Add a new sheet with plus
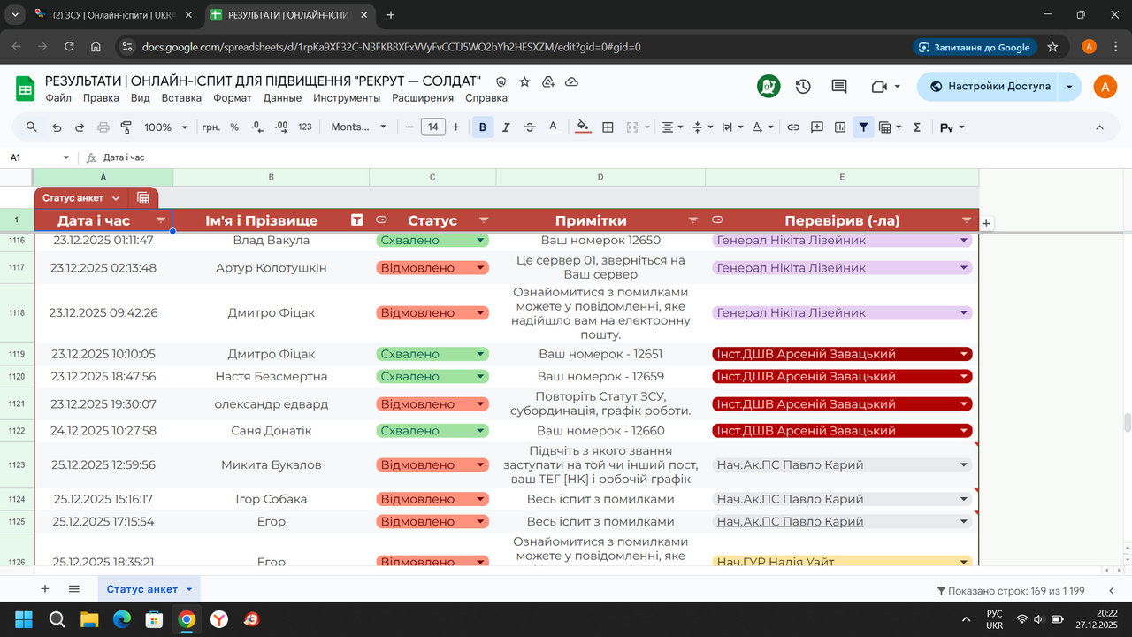This screenshot has width=1132, height=637. (45, 589)
